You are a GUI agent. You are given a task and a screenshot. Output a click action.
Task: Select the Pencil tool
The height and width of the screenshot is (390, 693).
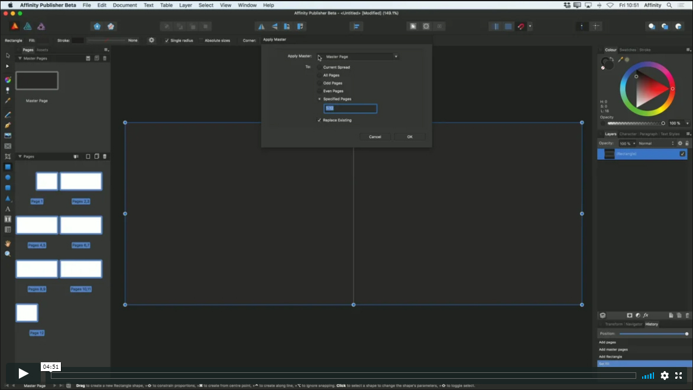[x=8, y=114]
